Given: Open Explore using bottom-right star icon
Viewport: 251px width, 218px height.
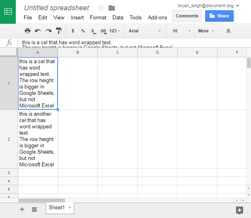Looking at the screenshot, I should coord(239,210).
